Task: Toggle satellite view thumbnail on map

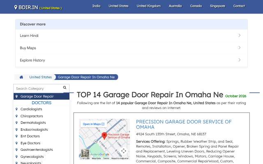Action: 85,153
